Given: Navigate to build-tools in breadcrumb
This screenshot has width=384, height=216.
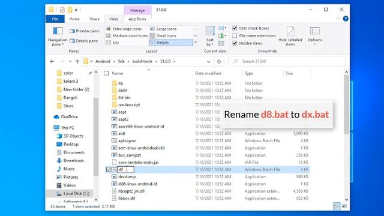Looking at the screenshot, I should [142, 61].
